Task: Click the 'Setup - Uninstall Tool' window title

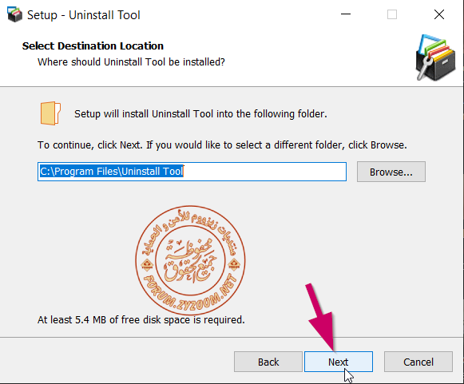Action: (x=84, y=15)
